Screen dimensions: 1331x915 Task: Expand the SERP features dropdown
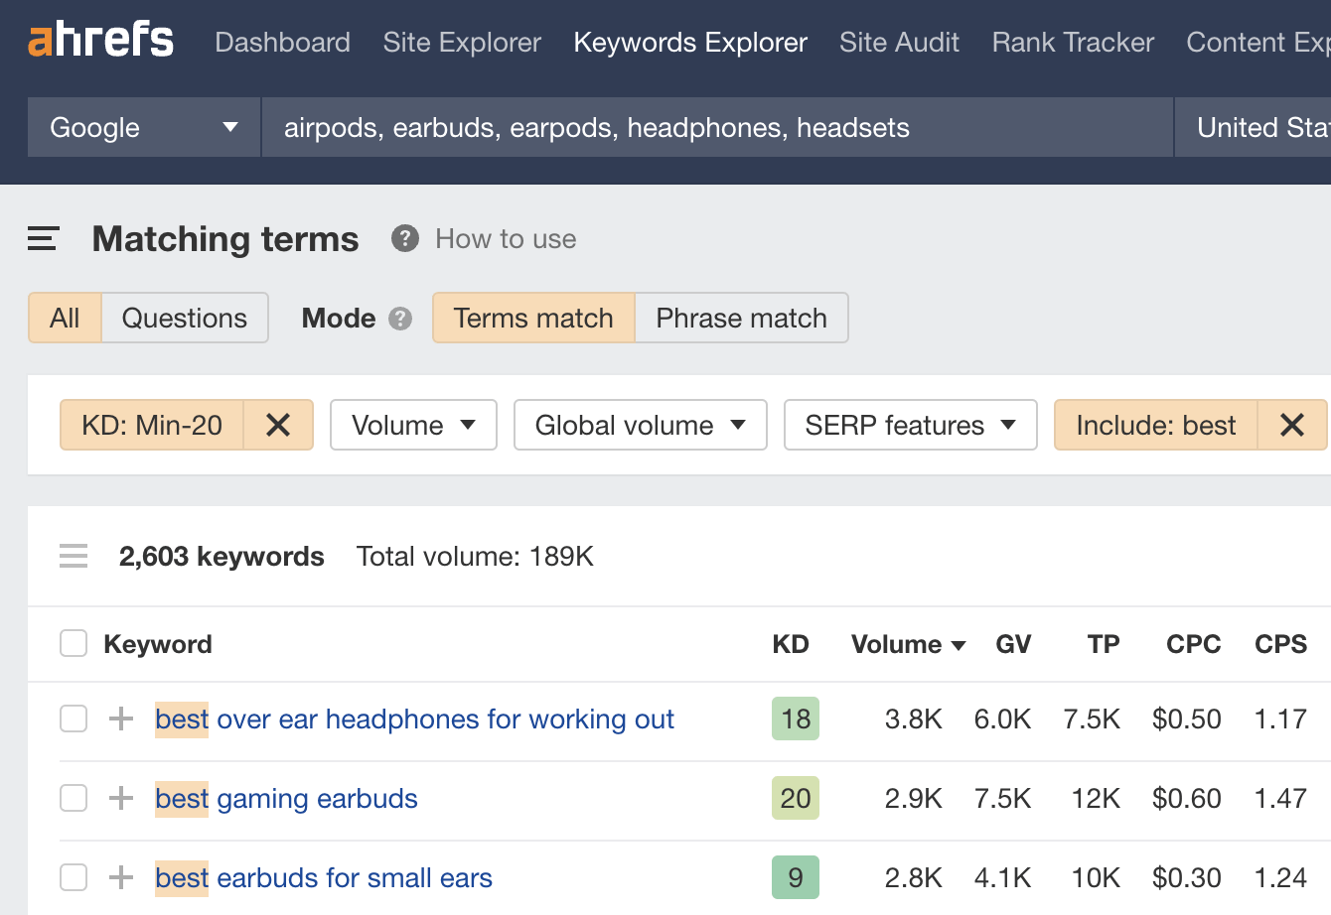tap(909, 425)
